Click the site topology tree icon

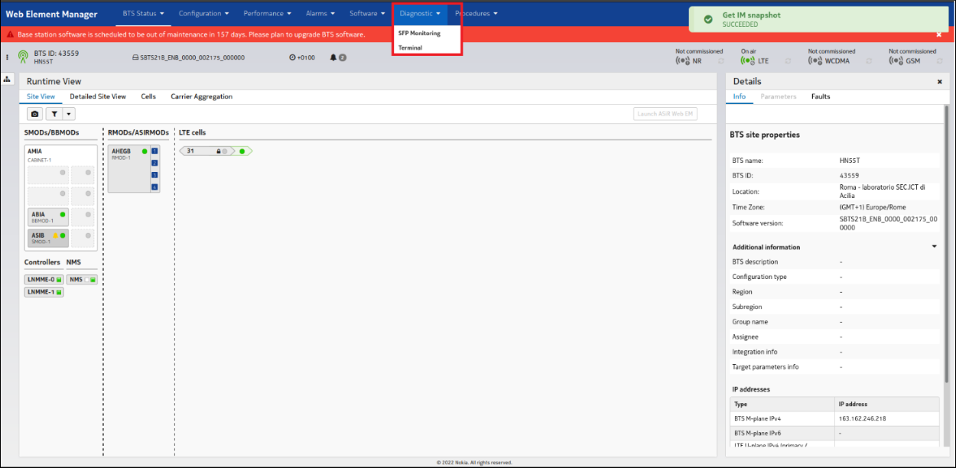point(8,80)
